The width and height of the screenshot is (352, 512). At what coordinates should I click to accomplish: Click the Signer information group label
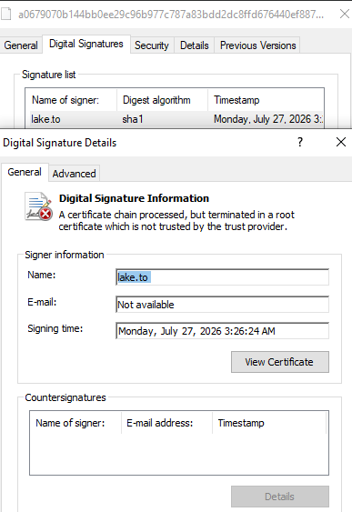point(65,255)
